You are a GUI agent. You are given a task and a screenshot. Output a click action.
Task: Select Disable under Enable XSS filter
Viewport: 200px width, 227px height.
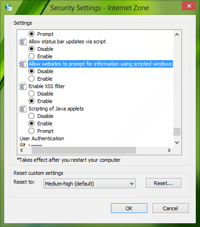point(31,94)
